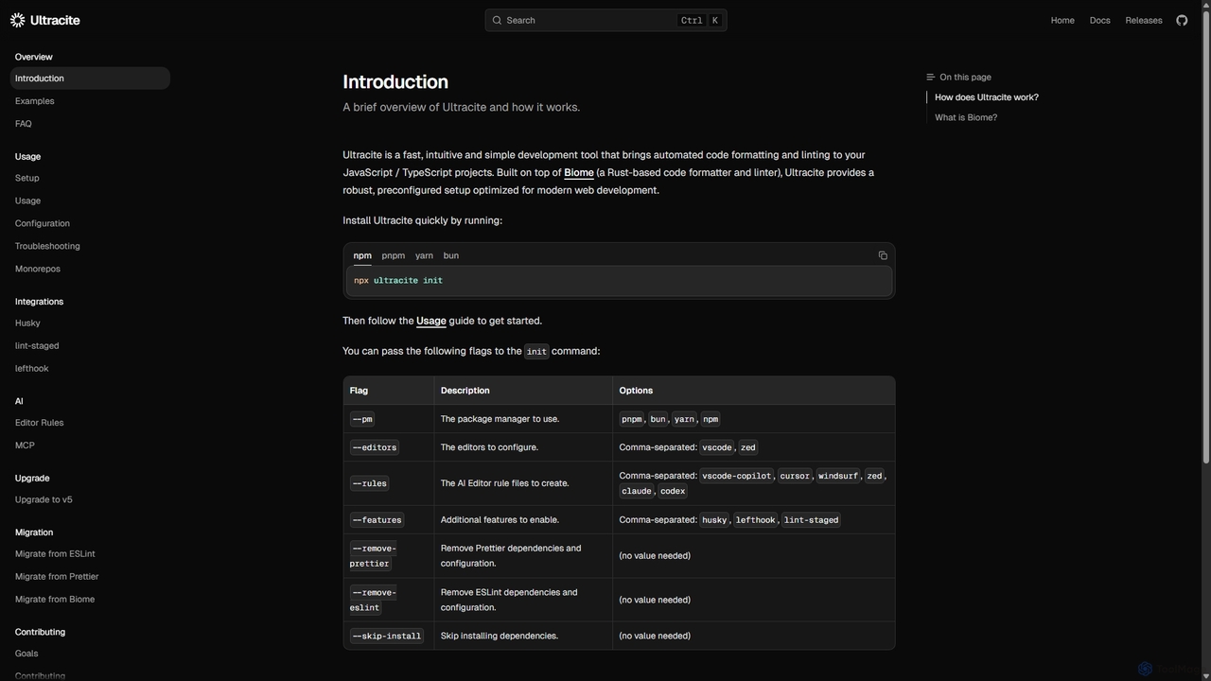Click the Ctrl K shortcut badge
Screen dimensions: 1211x681
(700, 20)
